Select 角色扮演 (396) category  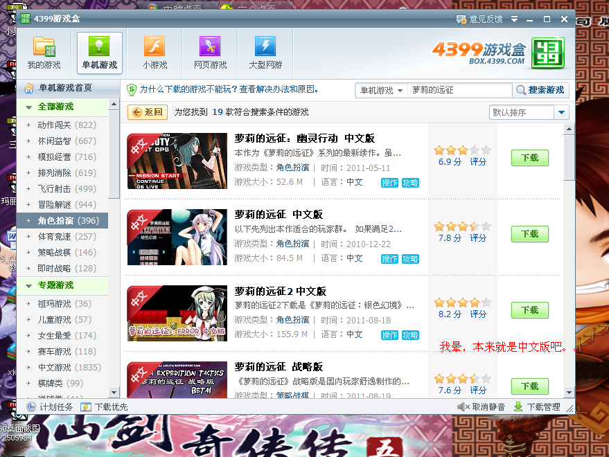(62, 221)
